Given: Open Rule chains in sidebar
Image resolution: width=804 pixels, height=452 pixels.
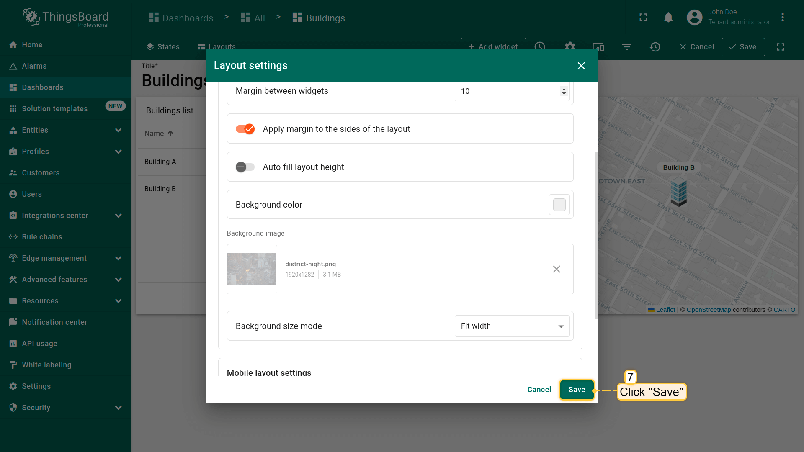Looking at the screenshot, I should tap(42, 237).
